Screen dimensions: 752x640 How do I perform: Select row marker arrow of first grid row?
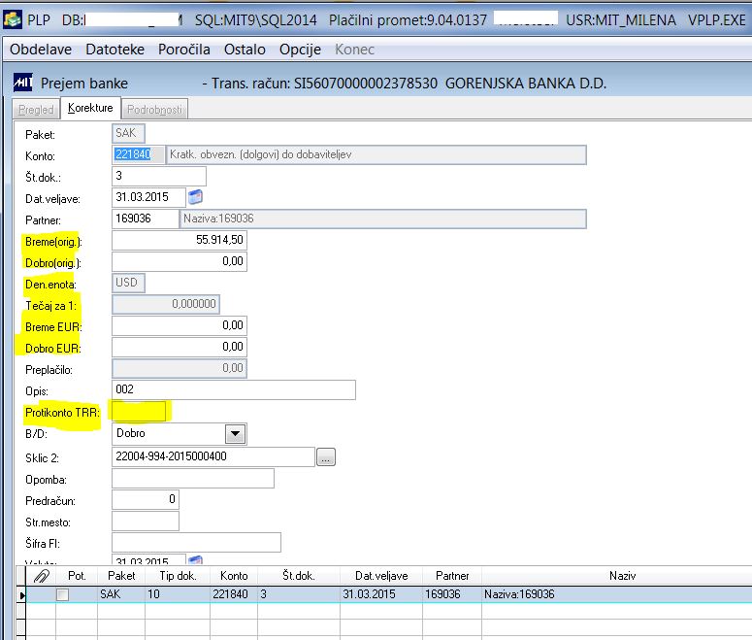[x=22, y=595]
